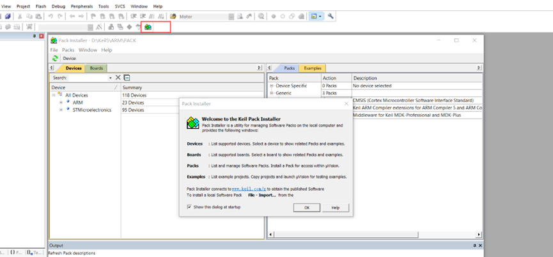
Task: Open Find in Files folder icon
Action: pos(173,16)
